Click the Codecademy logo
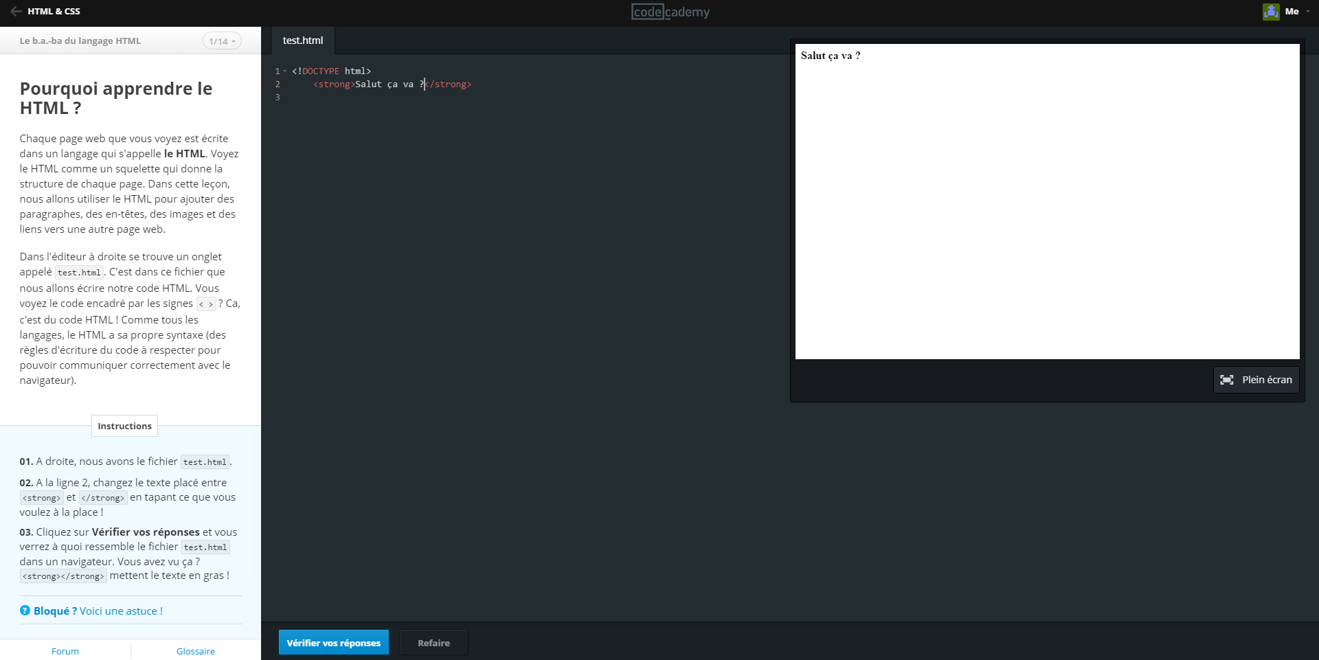Screen dimensions: 1319x660 [670, 12]
